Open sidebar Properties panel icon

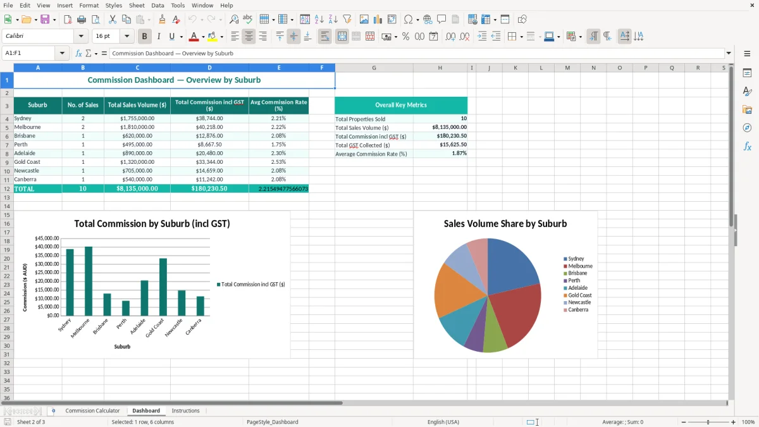click(747, 73)
